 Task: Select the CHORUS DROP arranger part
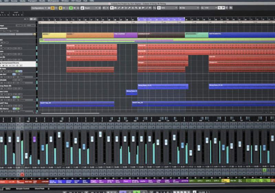(161, 35)
